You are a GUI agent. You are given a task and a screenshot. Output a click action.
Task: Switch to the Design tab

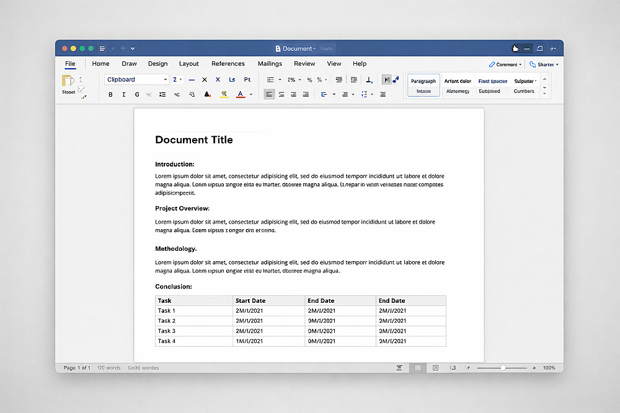(157, 64)
